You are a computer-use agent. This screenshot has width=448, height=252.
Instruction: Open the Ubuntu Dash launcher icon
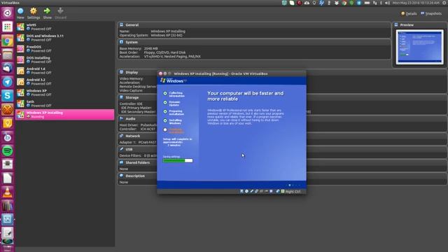(x=7, y=13)
